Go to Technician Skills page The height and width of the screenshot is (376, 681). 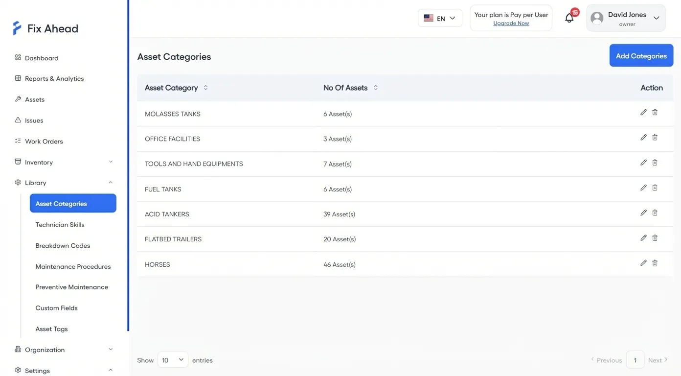[60, 225]
